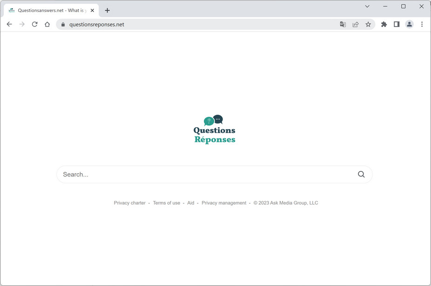The width and height of the screenshot is (431, 286).
Task: Go to the home page icon
Action: click(x=47, y=24)
